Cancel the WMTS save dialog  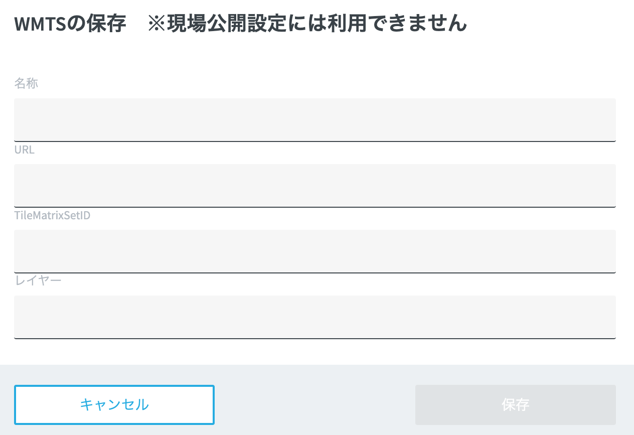[x=114, y=405]
